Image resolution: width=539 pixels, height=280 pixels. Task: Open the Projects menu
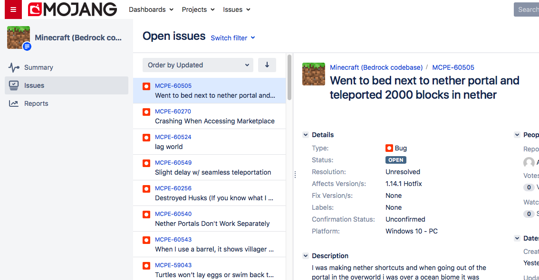[198, 9]
